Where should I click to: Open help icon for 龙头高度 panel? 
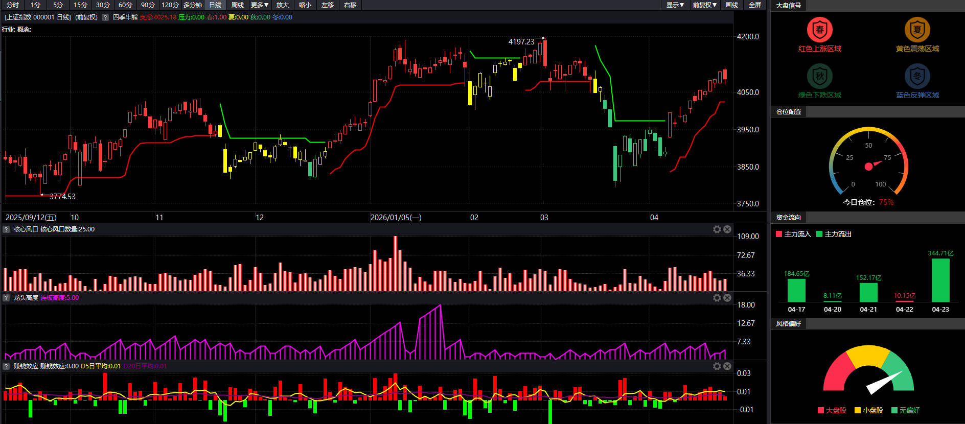6,298
